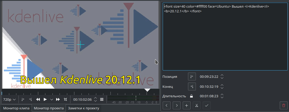Viewport: 289px width, 112px height.
Task: Click the Позиция label
Action: pos(170,77)
